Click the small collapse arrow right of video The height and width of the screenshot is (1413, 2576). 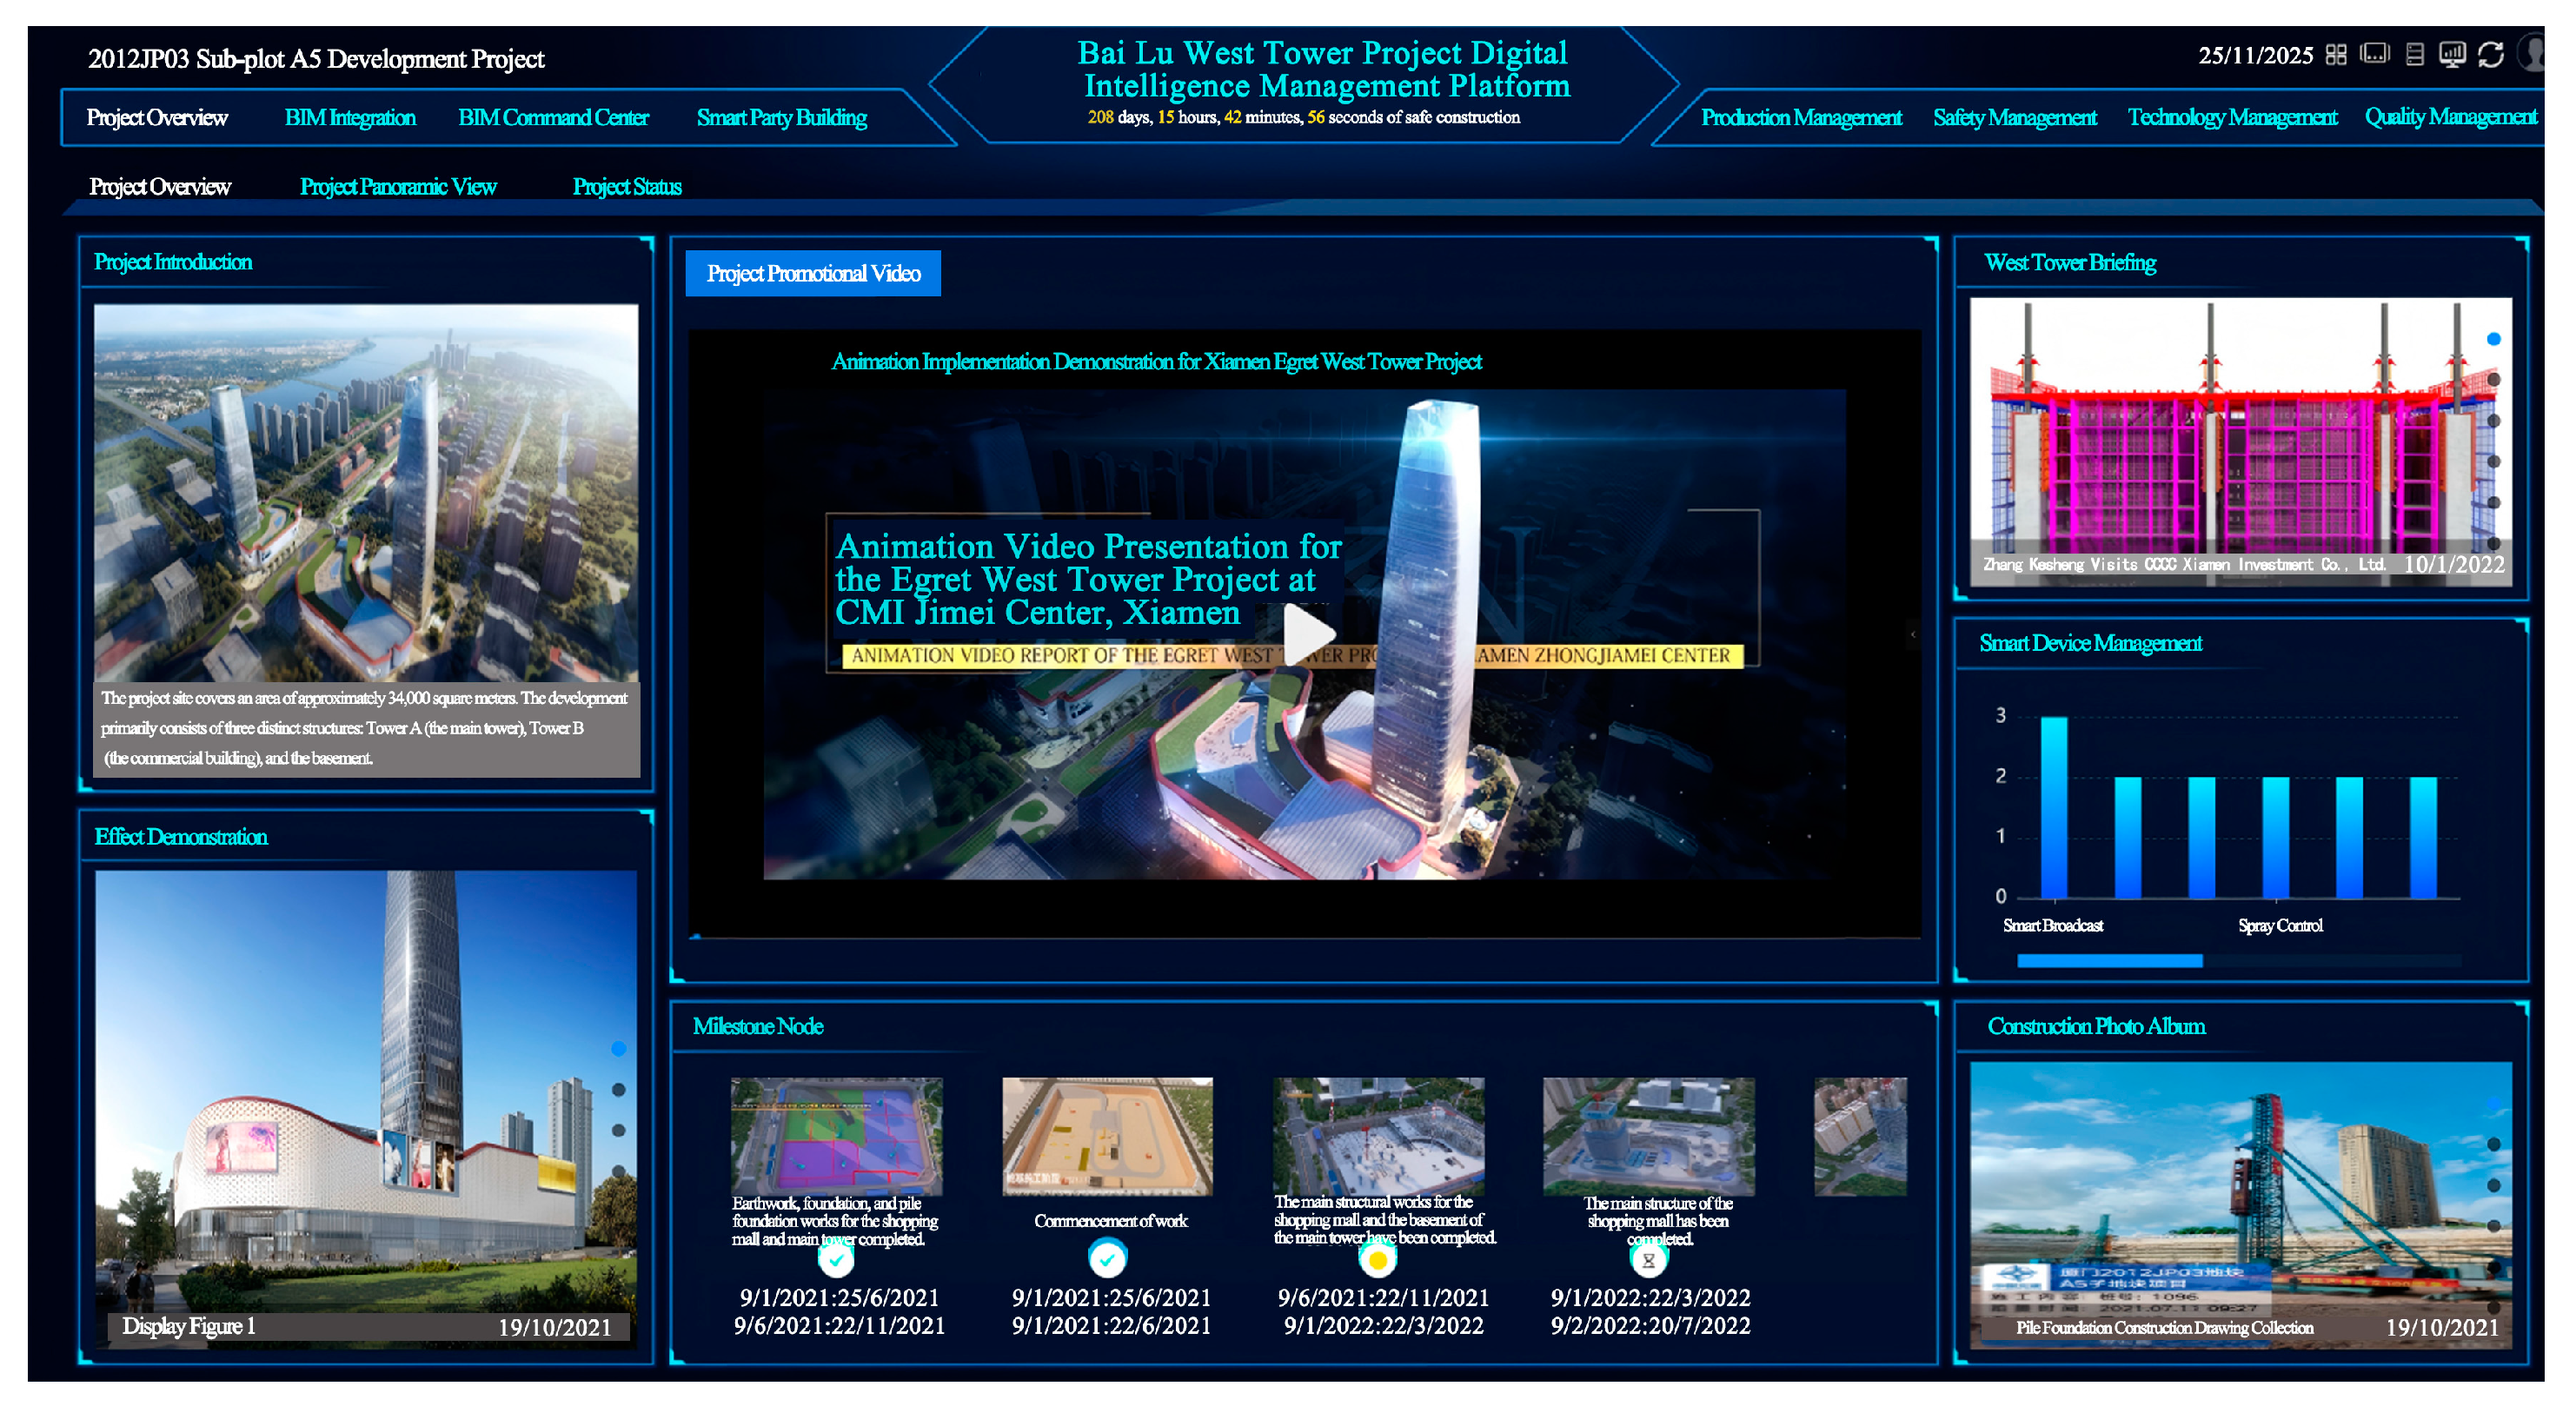[x=1913, y=634]
